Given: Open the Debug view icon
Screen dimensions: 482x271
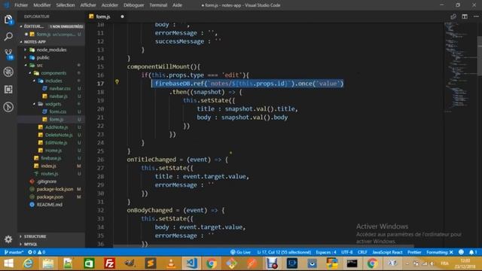Looking at the screenshot, I should 8,72.
